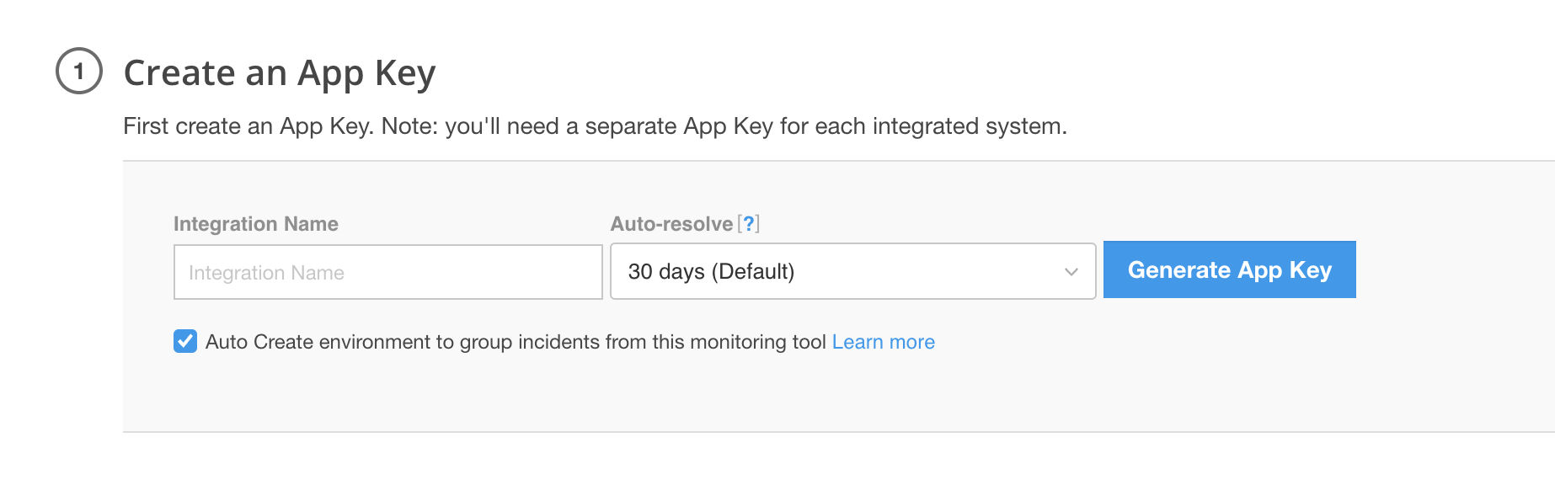
Task: Click the 'Integration Name' field label
Action: click(255, 224)
